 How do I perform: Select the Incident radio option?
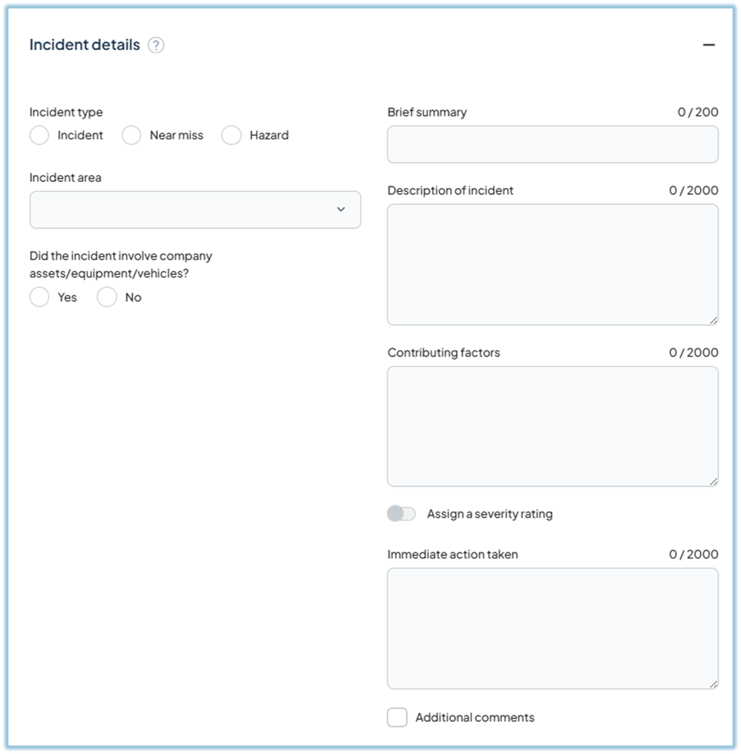(x=39, y=135)
